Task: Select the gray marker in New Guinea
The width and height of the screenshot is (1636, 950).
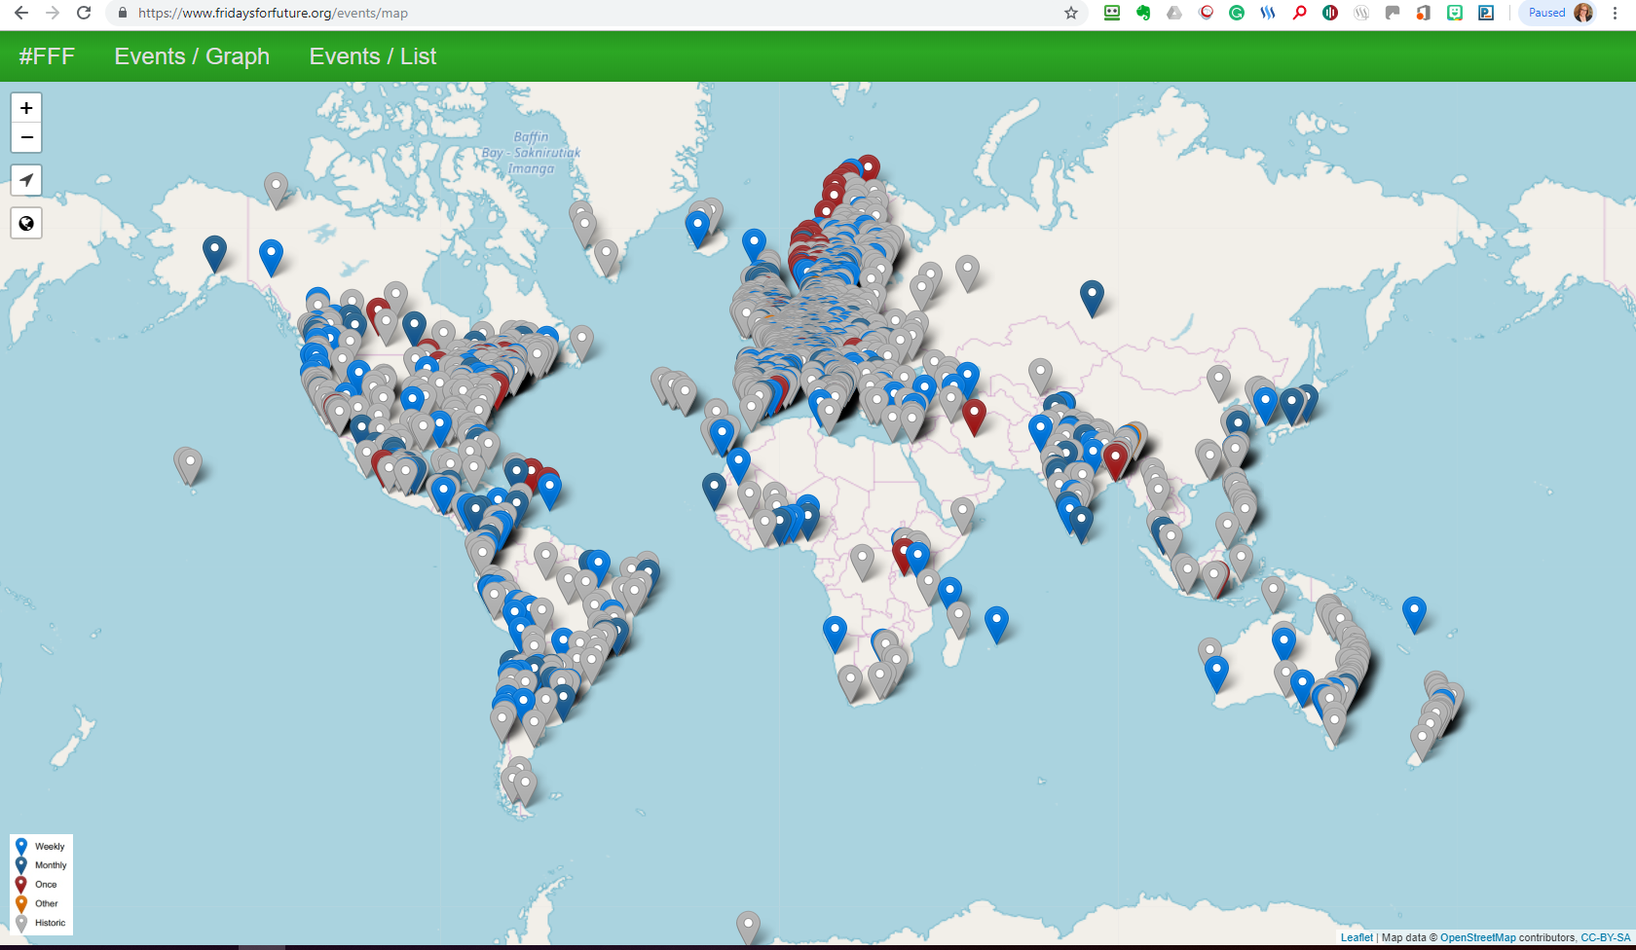Action: pos(1273,594)
